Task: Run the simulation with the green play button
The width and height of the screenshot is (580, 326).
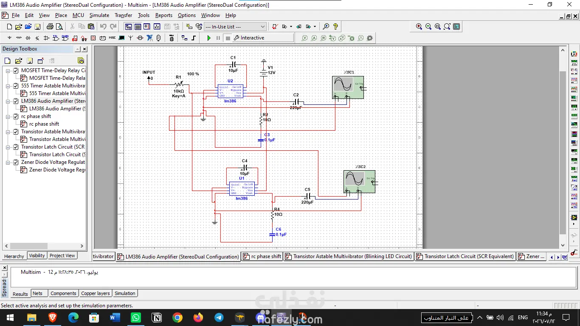Action: pyautogui.click(x=209, y=38)
